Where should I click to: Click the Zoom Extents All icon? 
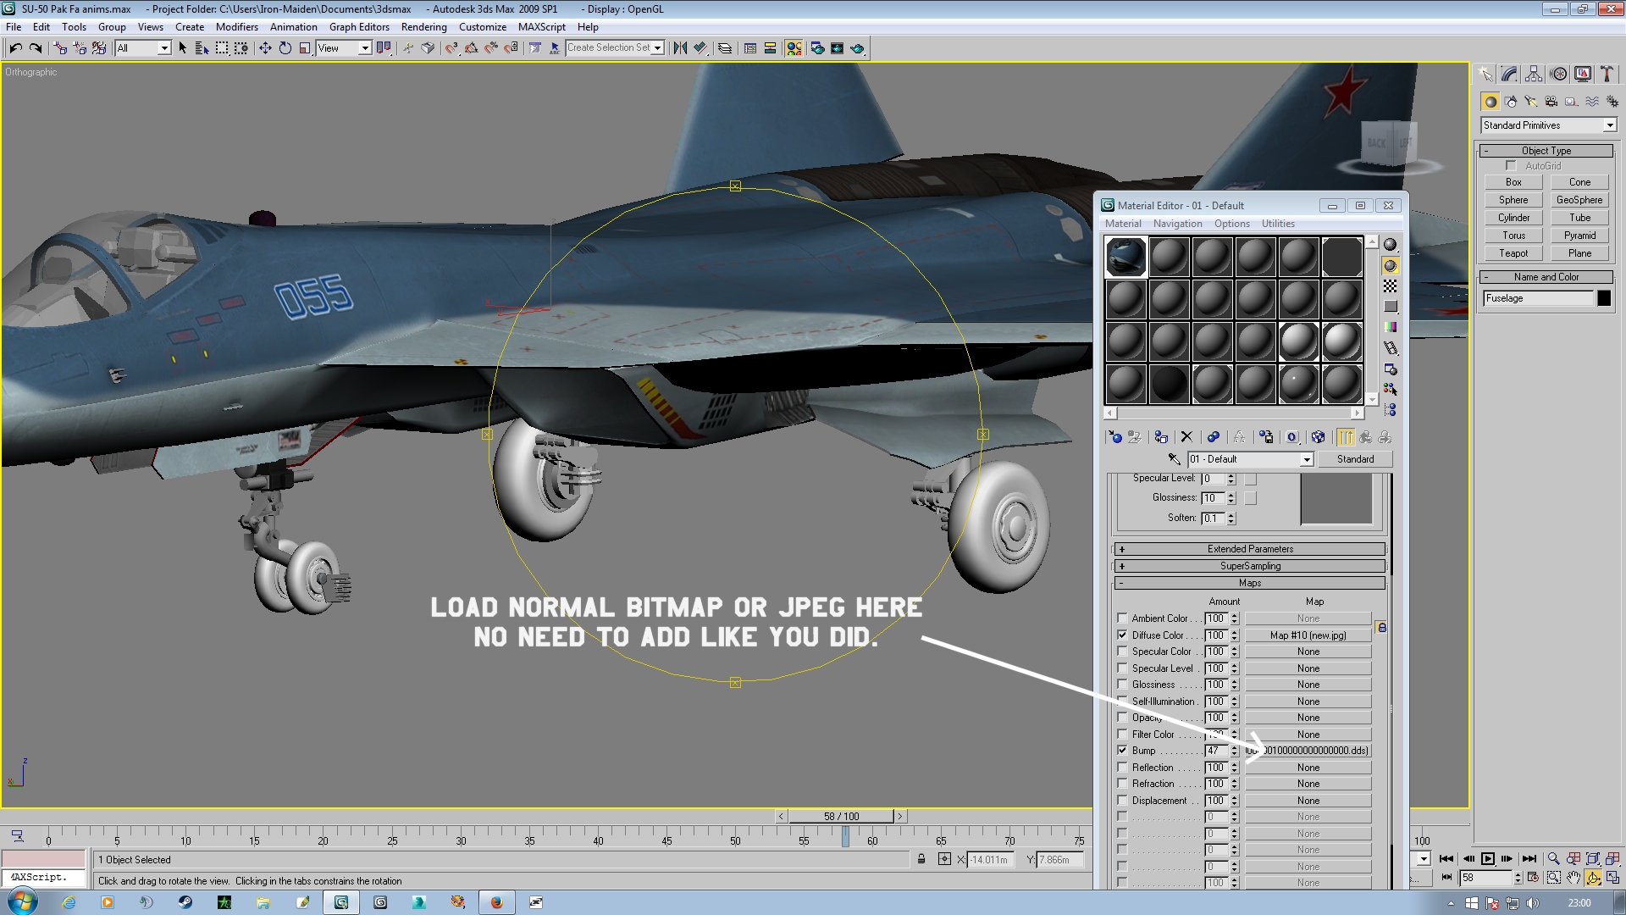pyautogui.click(x=1612, y=858)
